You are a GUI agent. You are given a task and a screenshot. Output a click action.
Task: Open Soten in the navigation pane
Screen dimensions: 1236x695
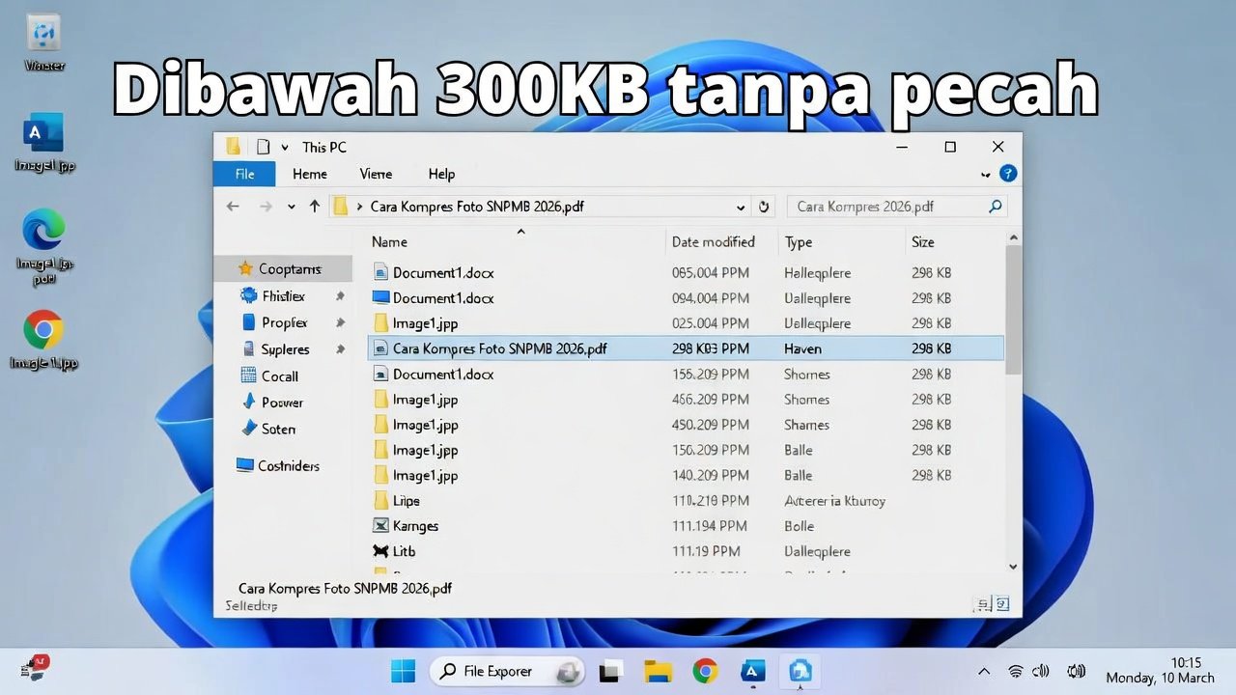(x=277, y=429)
